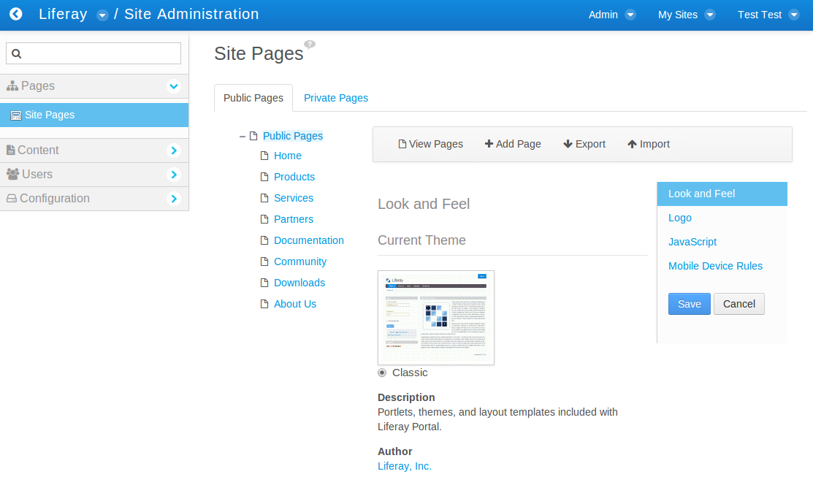Open the Documentation page in tree
Screen dimensions: 813x477
pyautogui.click(x=308, y=240)
